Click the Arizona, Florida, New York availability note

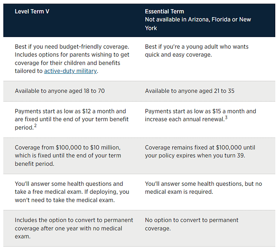pyautogui.click(x=198, y=24)
